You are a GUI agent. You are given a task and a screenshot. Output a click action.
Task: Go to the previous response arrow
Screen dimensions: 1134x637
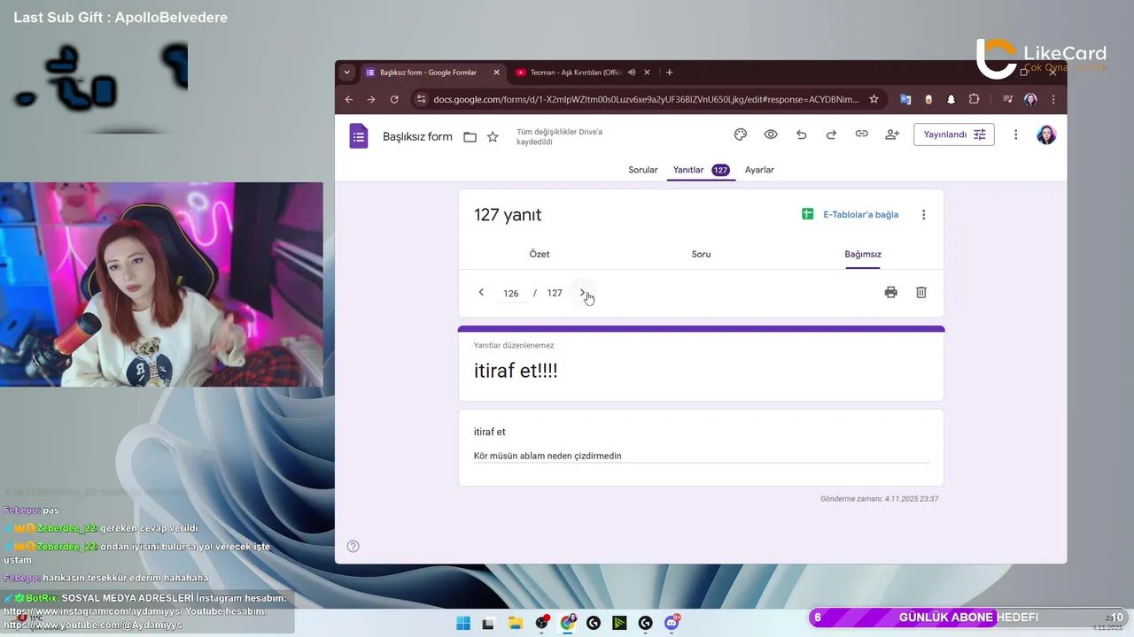tap(481, 292)
